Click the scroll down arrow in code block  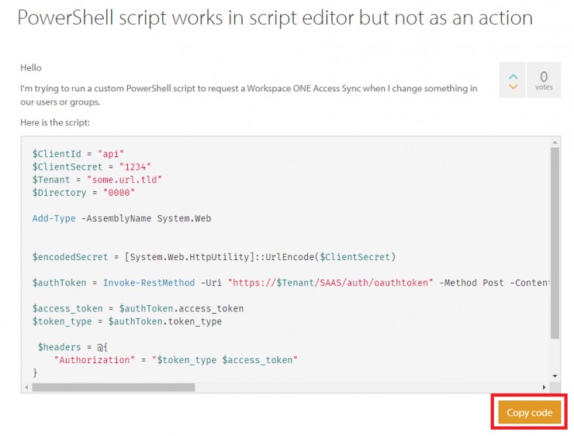coord(555,376)
